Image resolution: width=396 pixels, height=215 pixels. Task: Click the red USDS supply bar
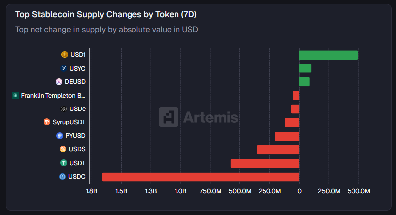(278, 149)
